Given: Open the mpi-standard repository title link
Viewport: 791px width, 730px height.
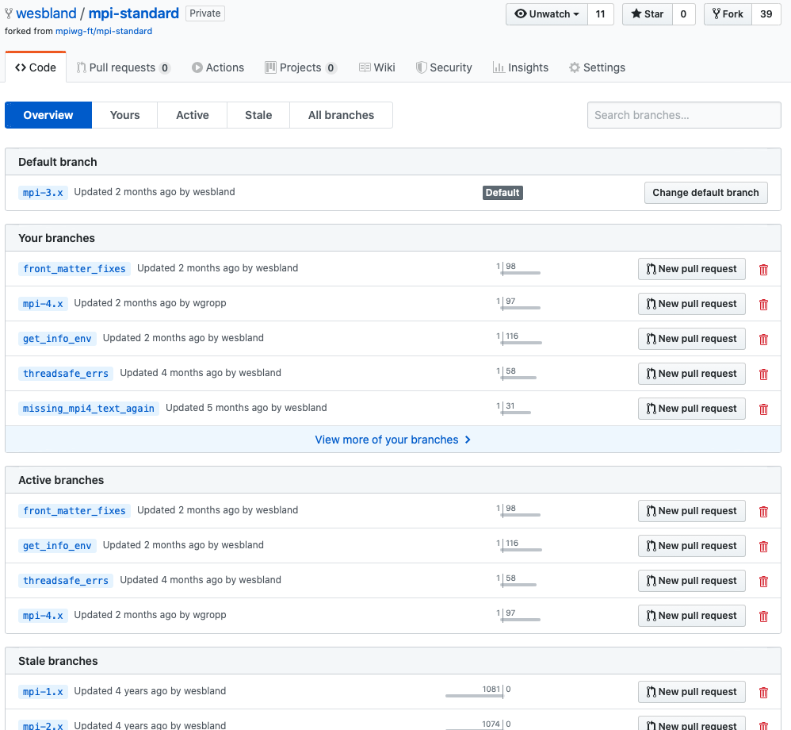Looking at the screenshot, I should [x=134, y=13].
